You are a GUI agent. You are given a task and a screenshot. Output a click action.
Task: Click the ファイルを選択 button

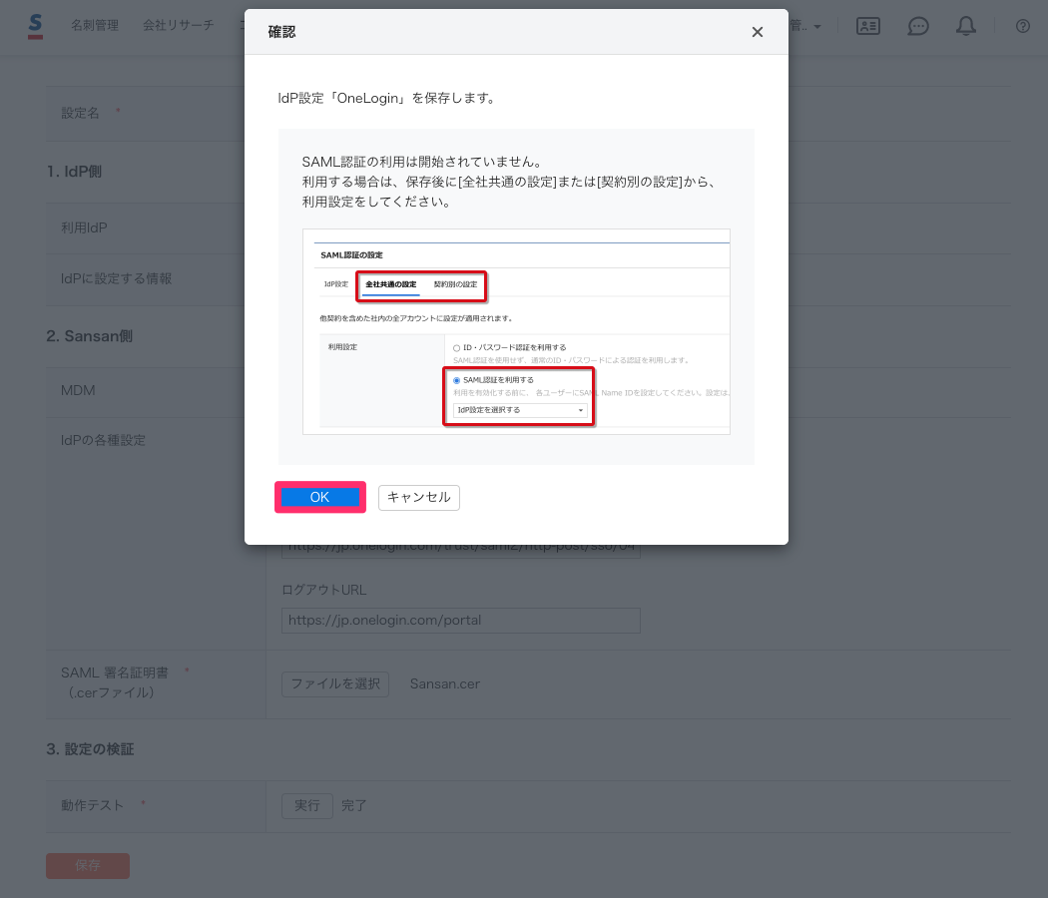pyautogui.click(x=334, y=684)
